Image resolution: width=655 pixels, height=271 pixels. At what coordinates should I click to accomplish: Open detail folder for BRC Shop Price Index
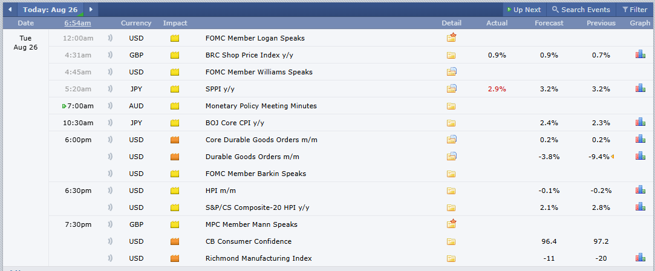pyautogui.click(x=451, y=55)
